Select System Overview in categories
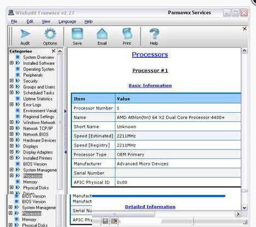Image resolution: width=256 pixels, height=227 pixels. pyautogui.click(x=39, y=57)
